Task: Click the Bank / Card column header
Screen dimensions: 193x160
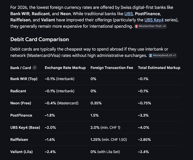Action: pyautogui.click(x=21, y=68)
